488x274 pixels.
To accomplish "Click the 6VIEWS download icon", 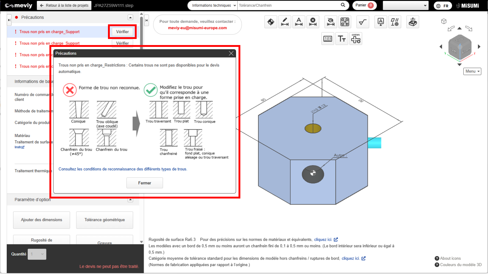I will (356, 39).
